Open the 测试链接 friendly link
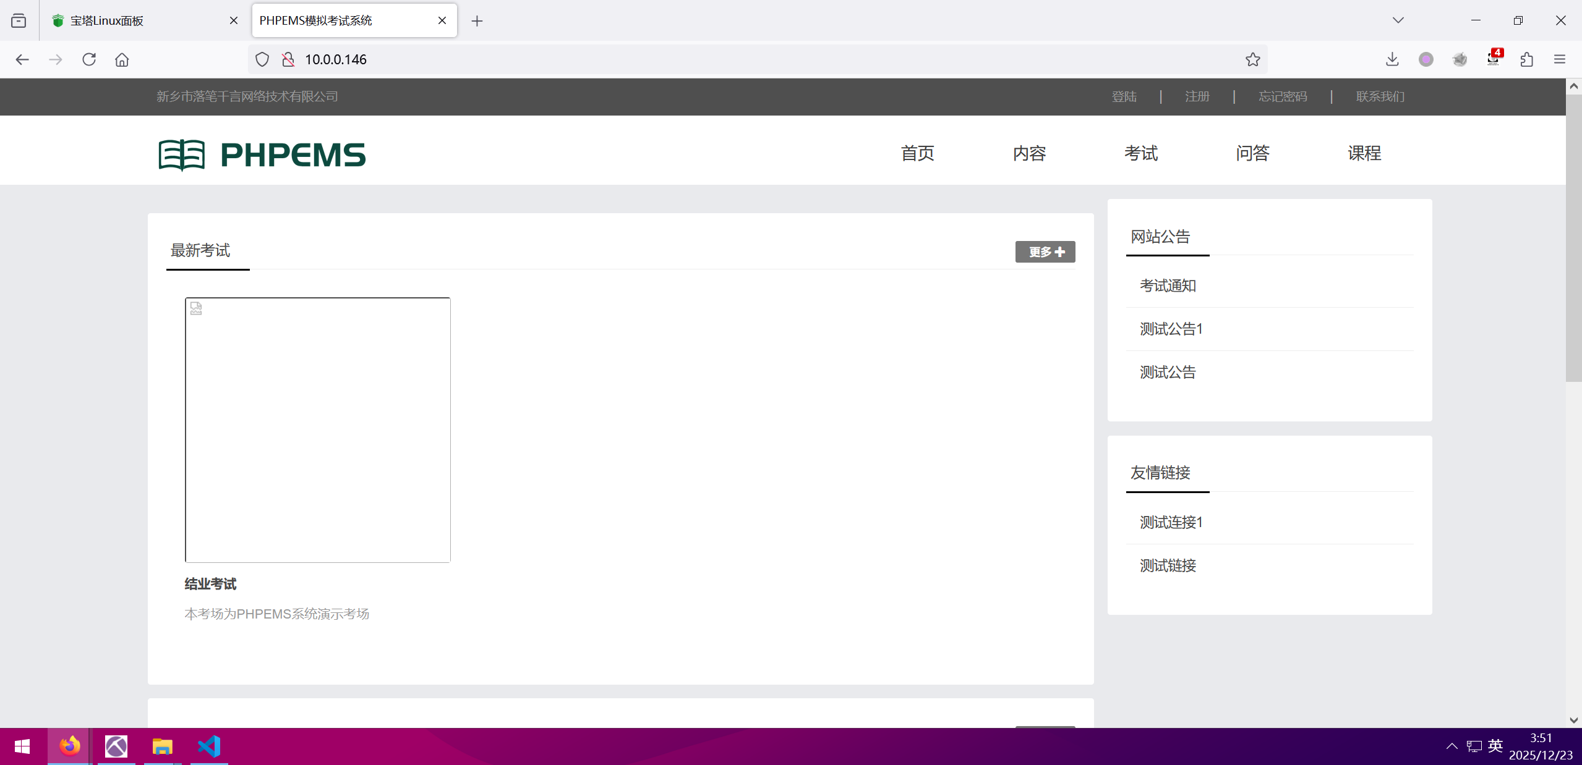Screen dimensions: 1582x765 (x=1168, y=565)
